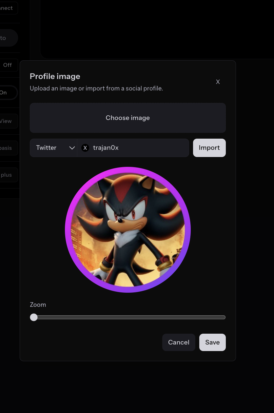Import the profile image from Twitter
This screenshot has height=413, width=274.
[x=209, y=148]
